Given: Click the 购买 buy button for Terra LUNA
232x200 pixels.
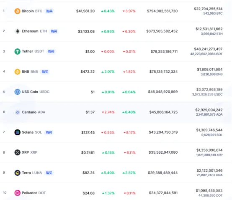Looking at the screenshot, I should (49, 173).
